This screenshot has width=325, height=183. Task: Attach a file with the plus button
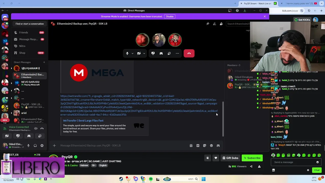pos(54,145)
